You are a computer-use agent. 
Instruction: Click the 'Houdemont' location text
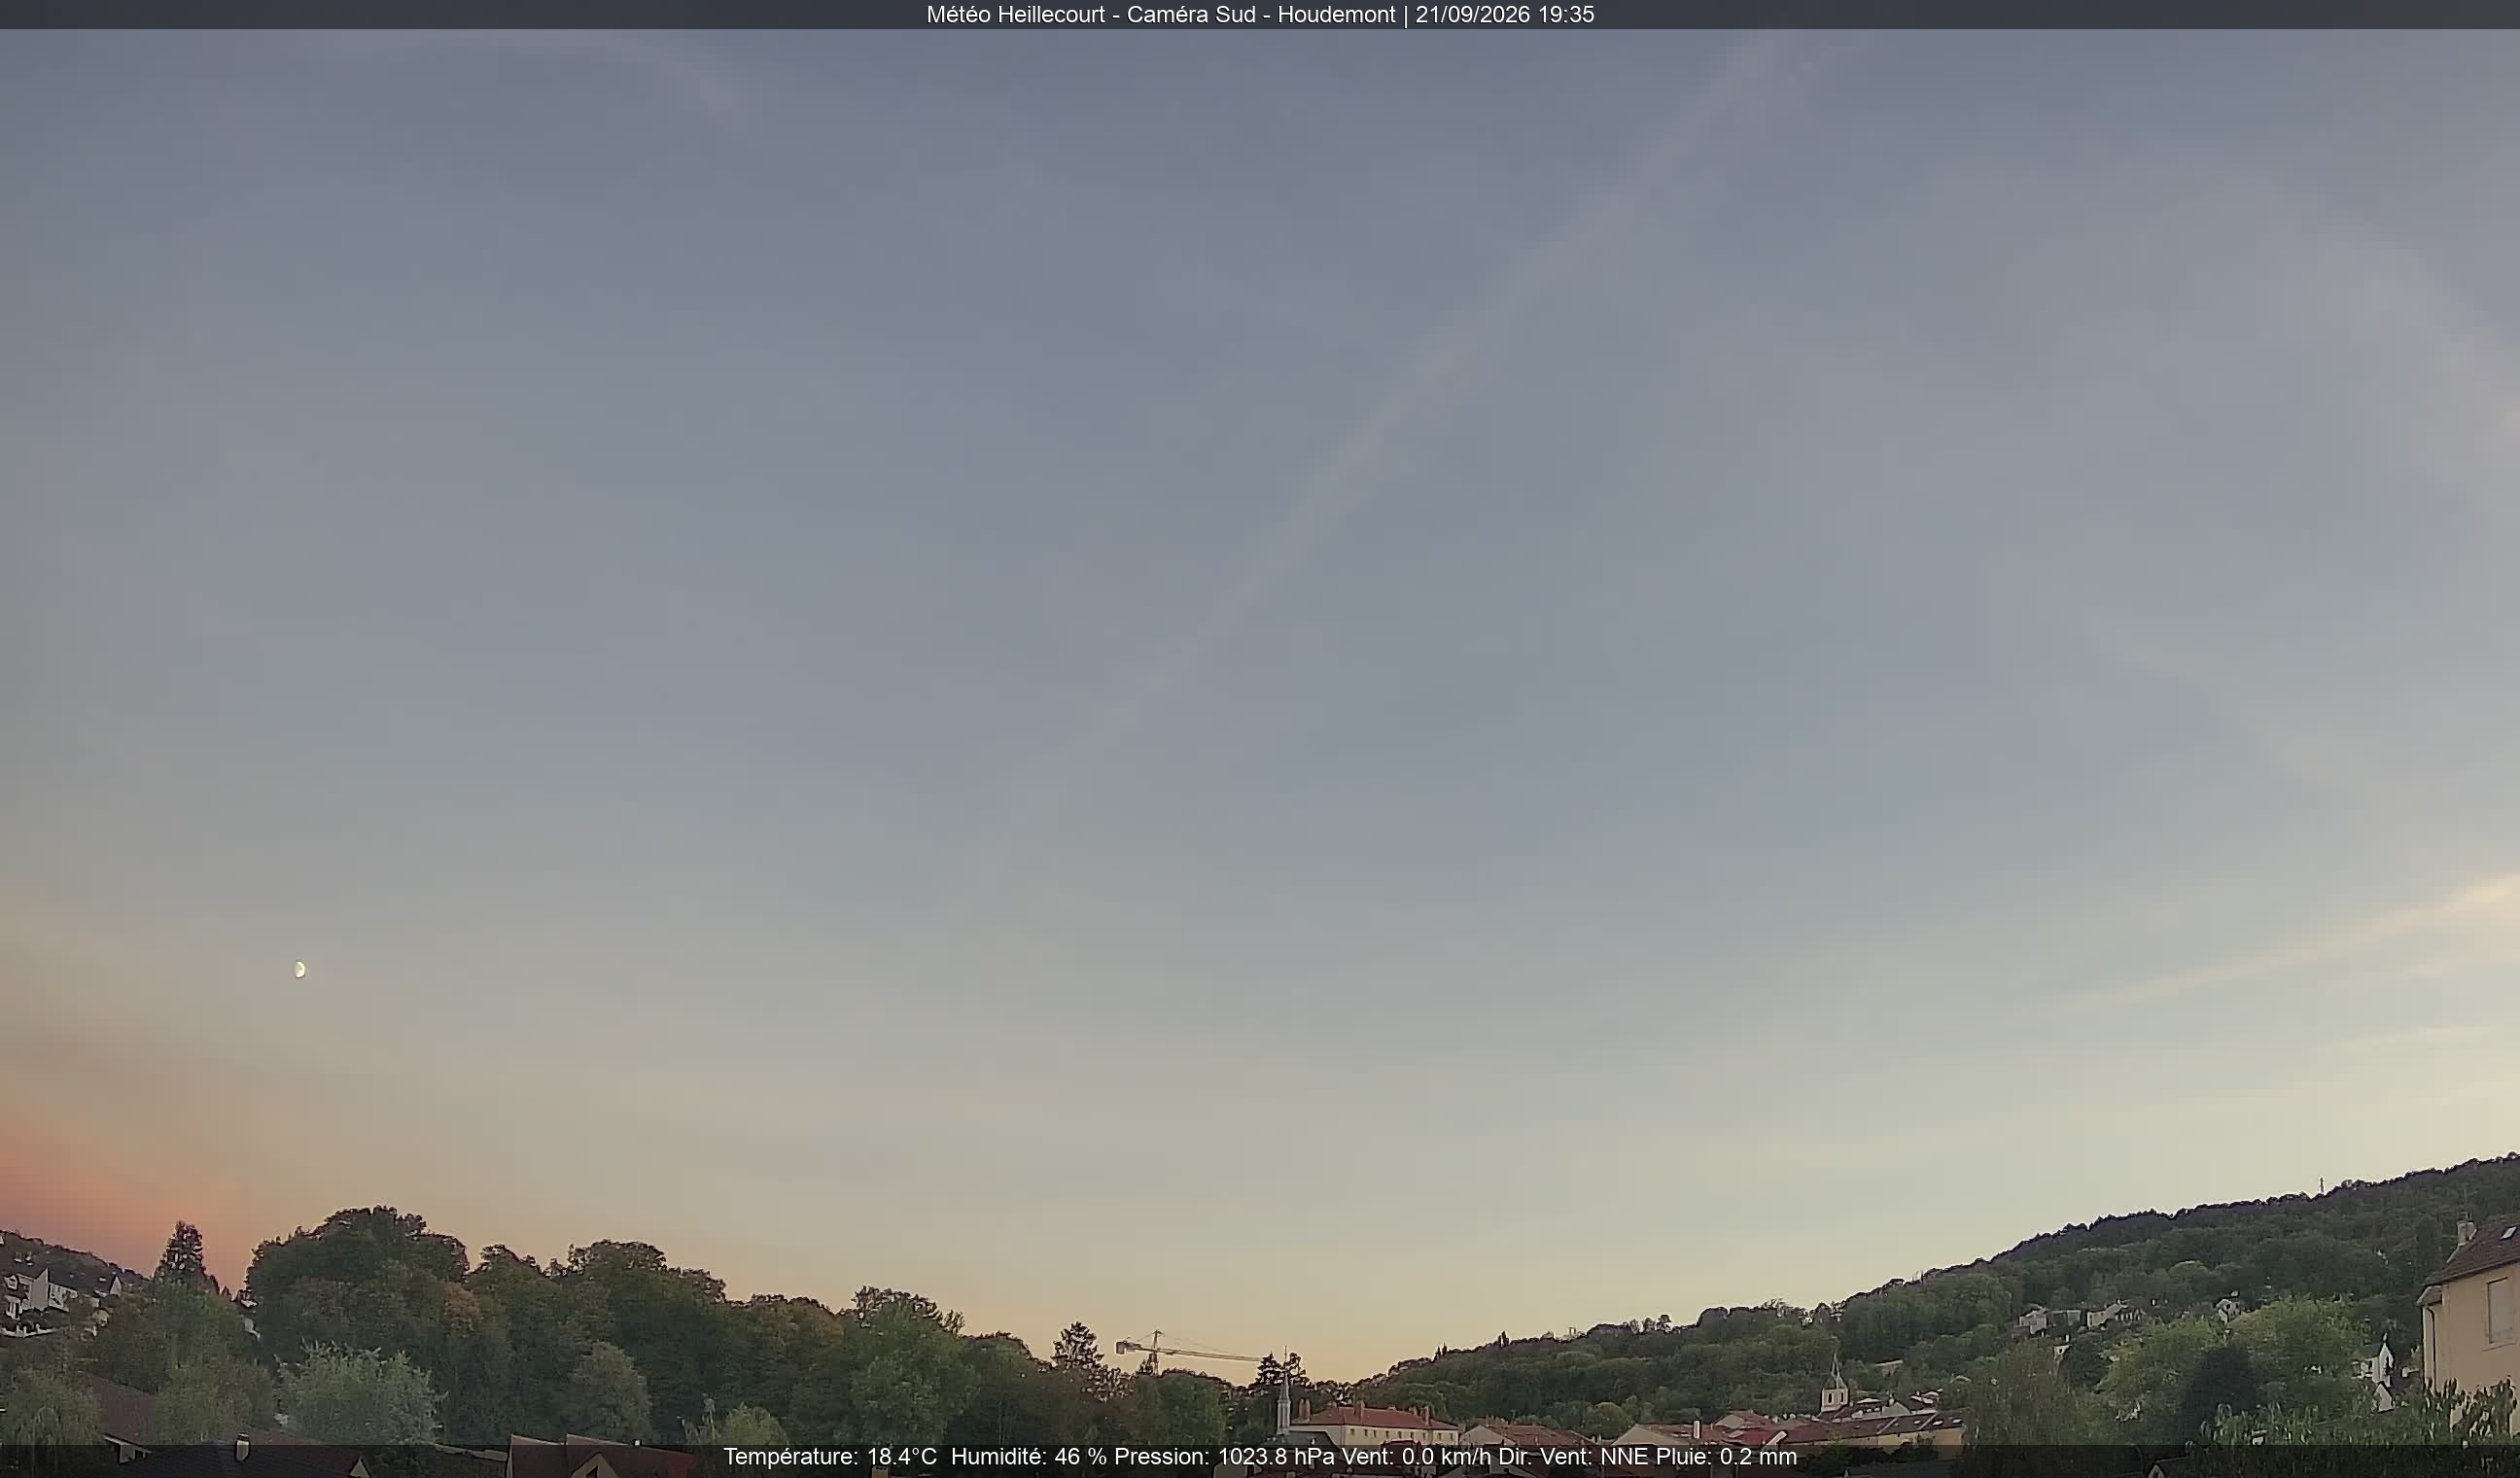click(1336, 15)
